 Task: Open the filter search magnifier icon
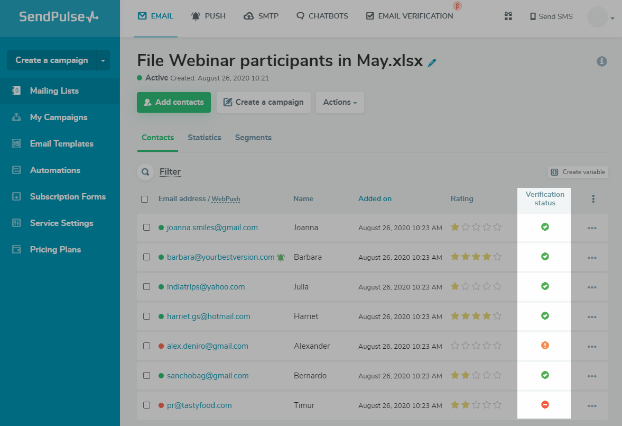(x=144, y=171)
